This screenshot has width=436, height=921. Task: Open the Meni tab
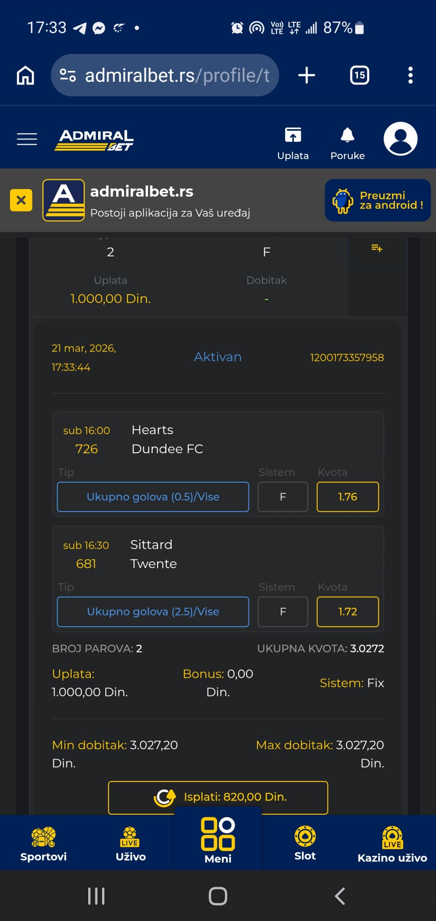(218, 841)
